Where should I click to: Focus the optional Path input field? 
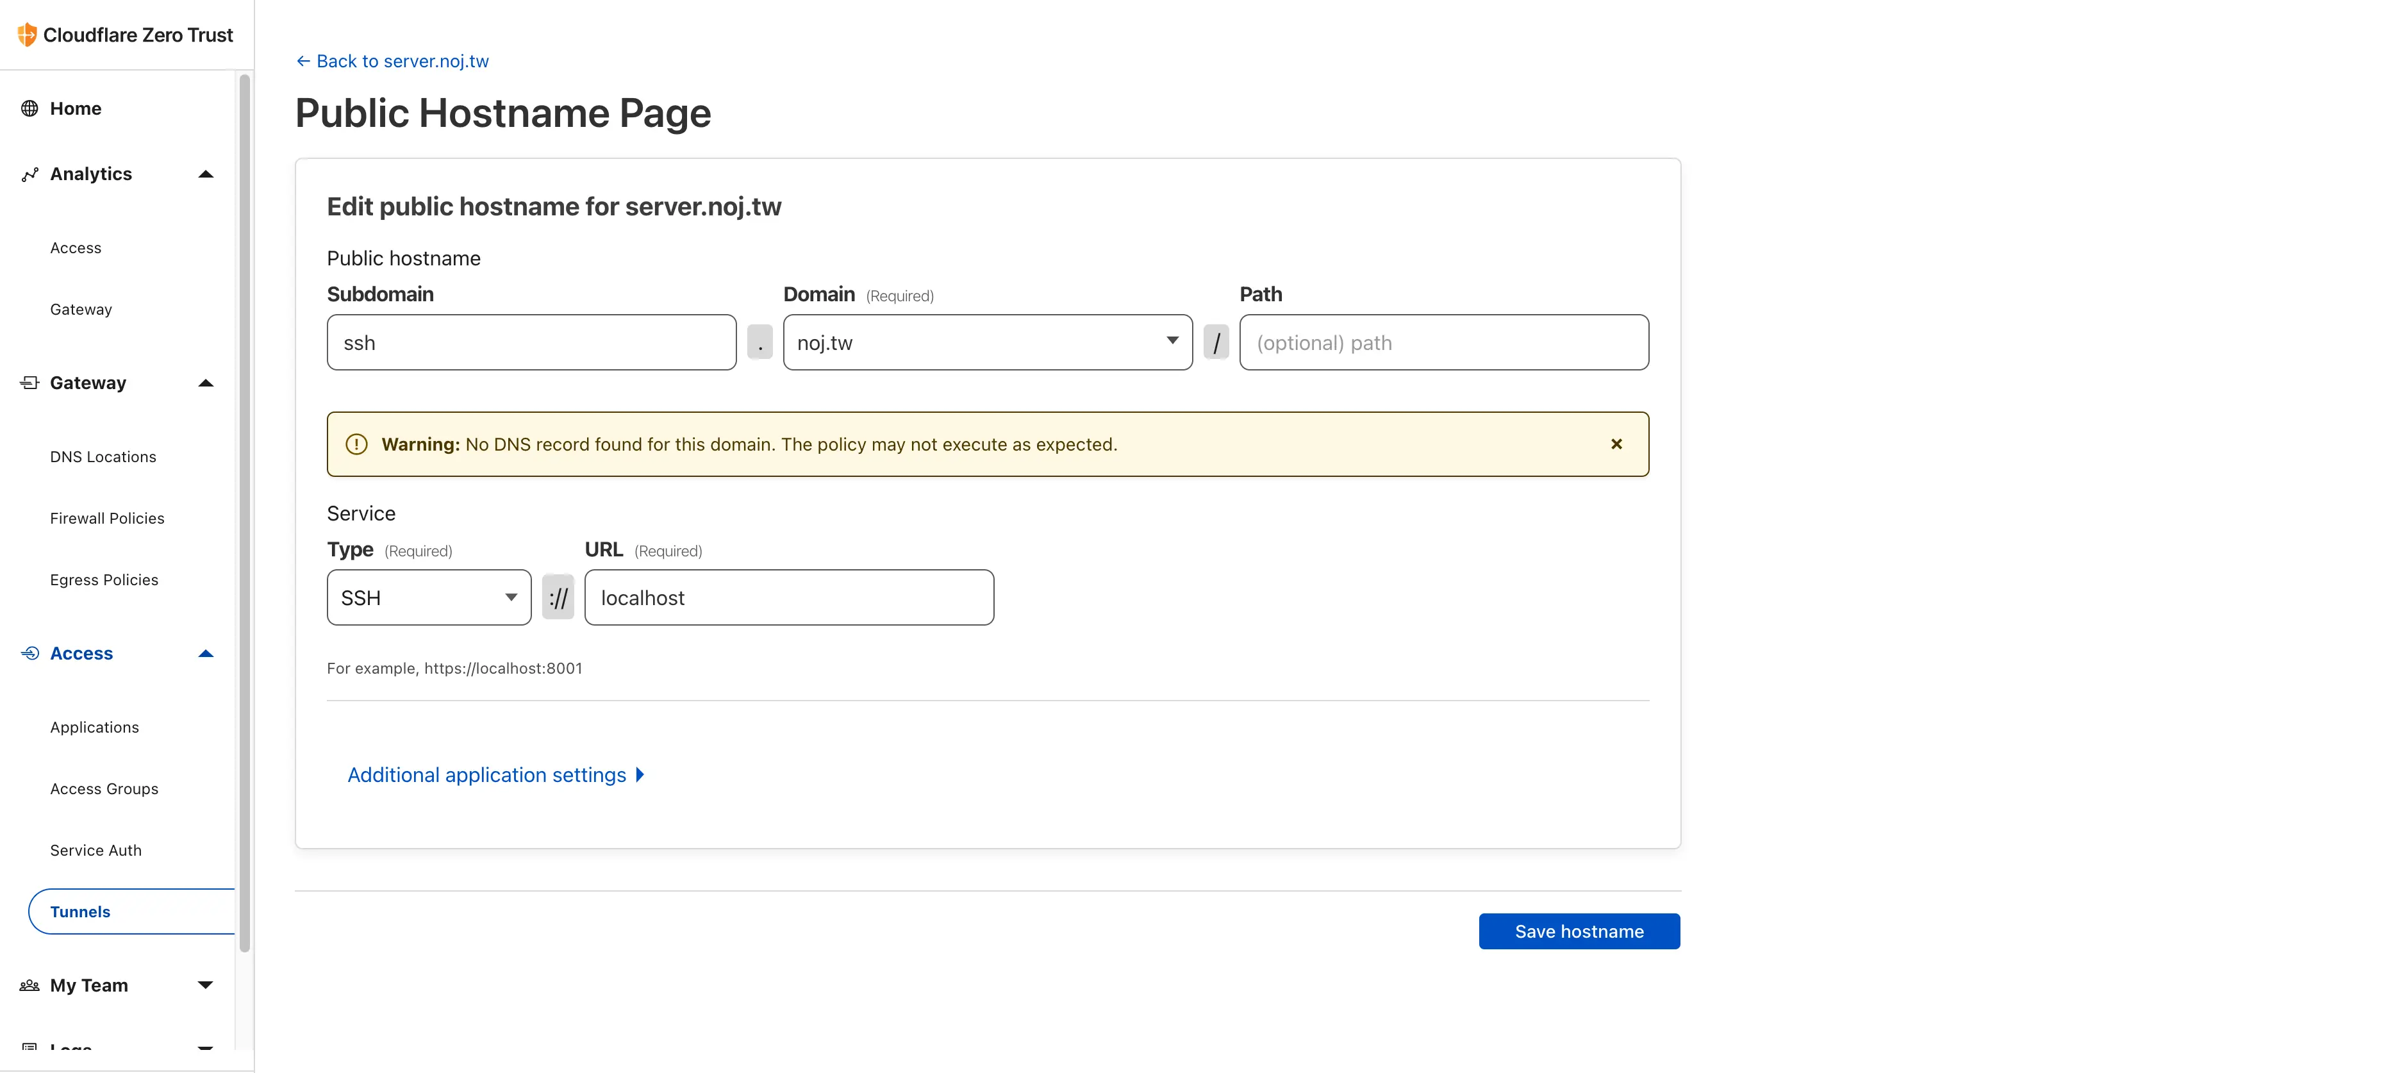tap(1444, 342)
